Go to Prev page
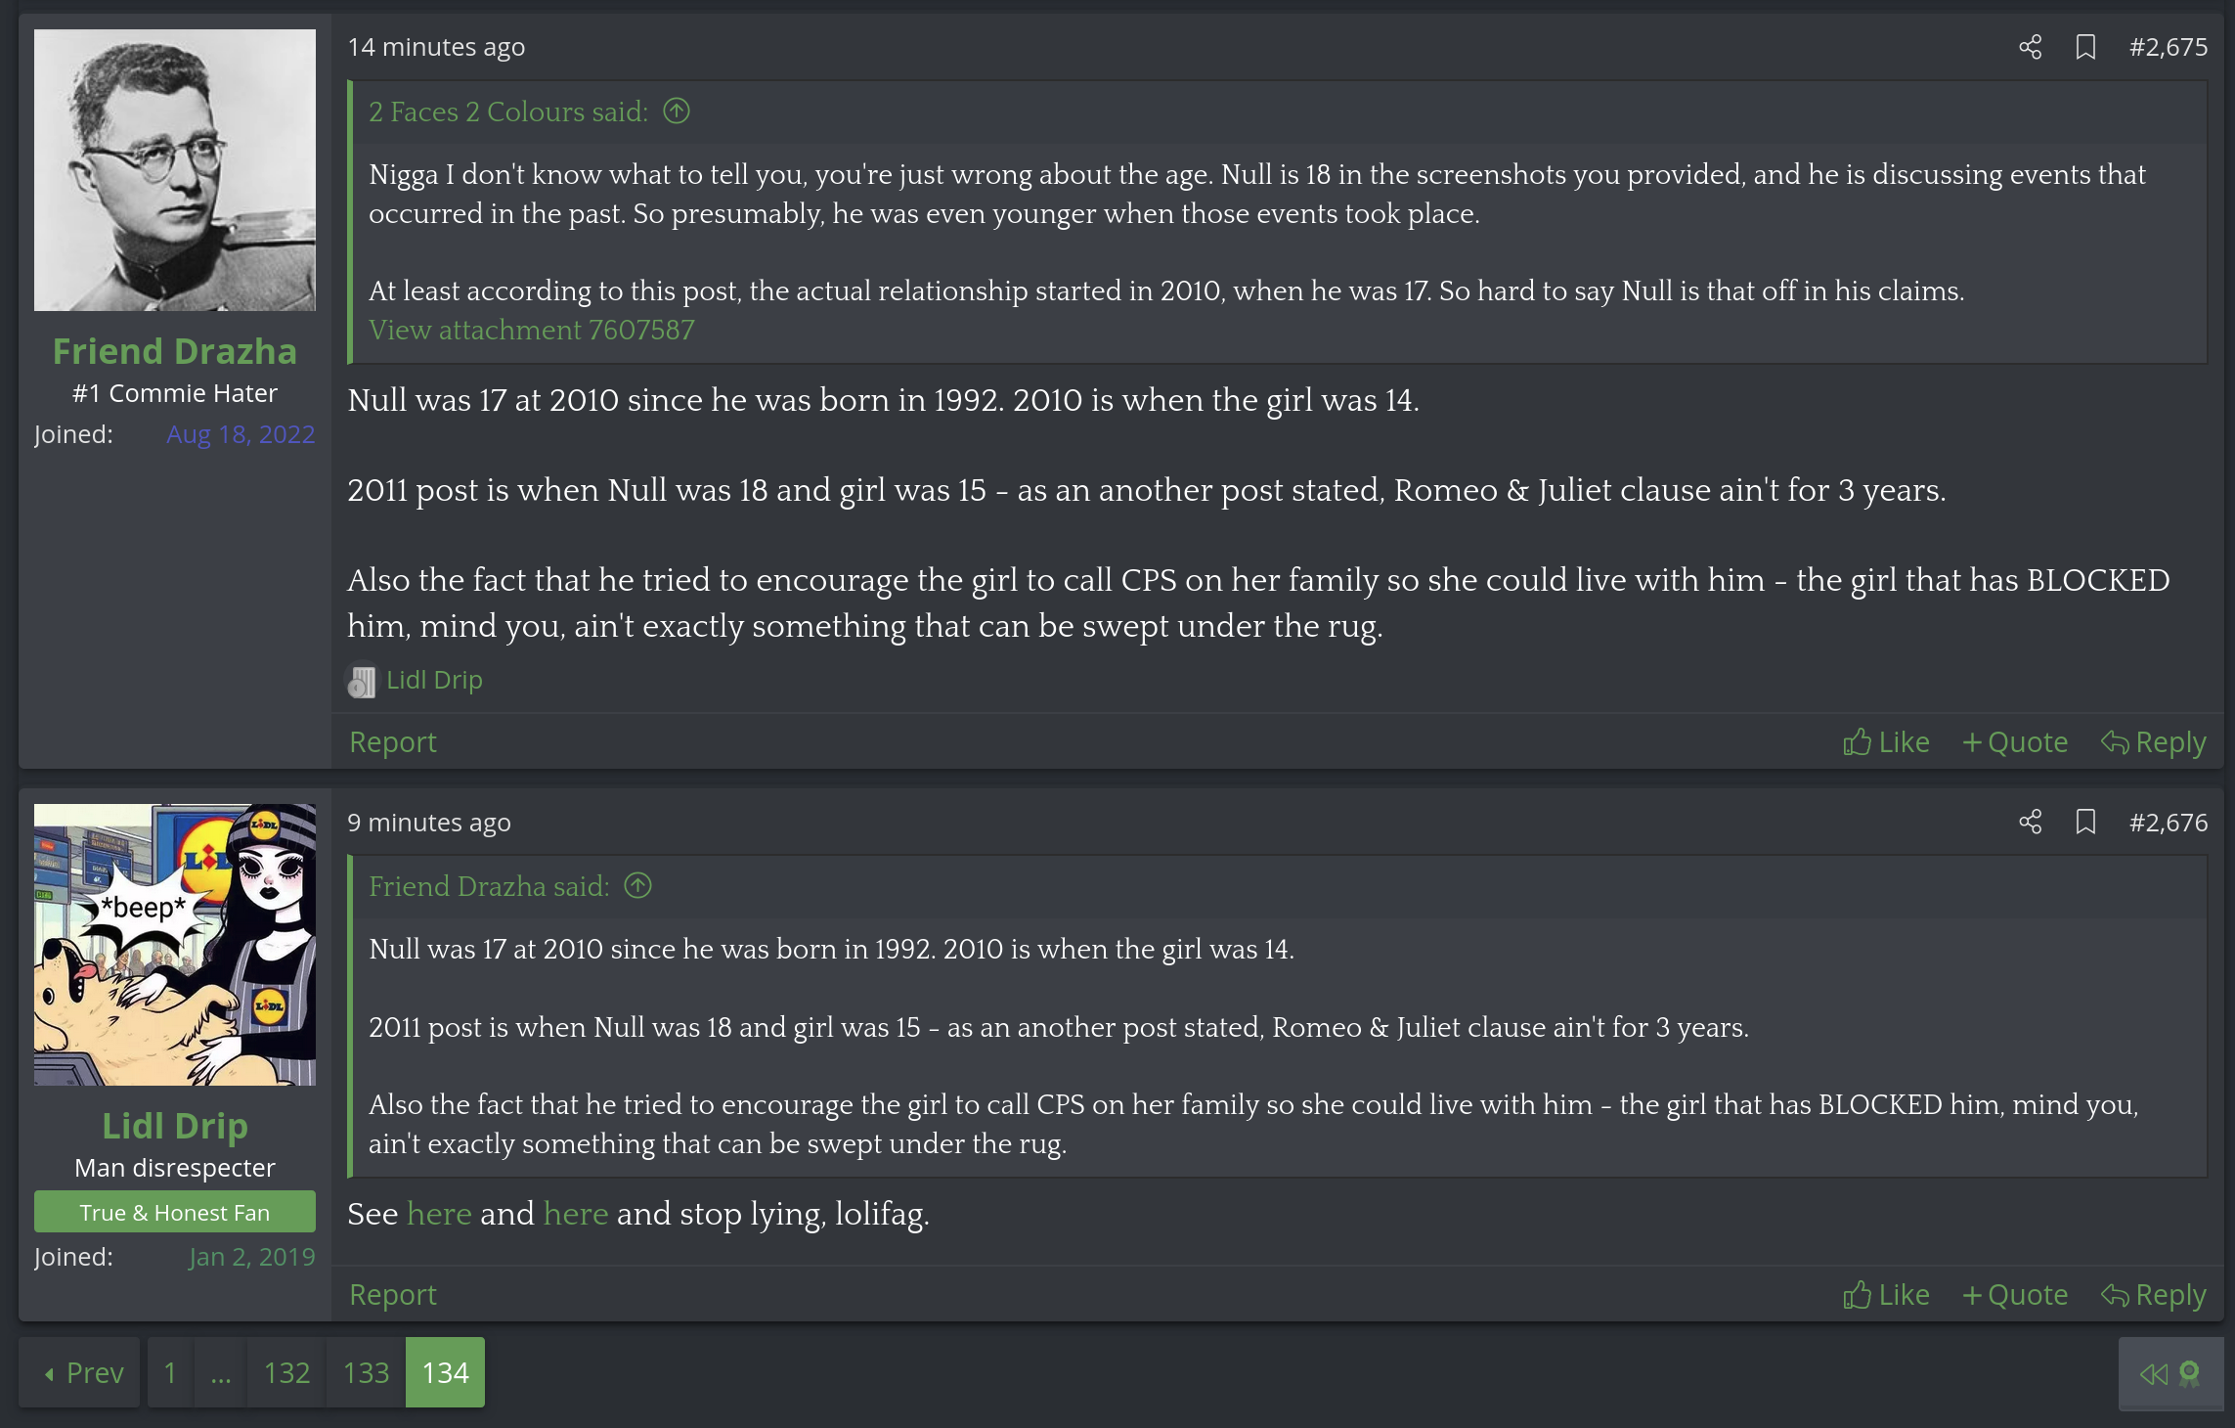2235x1428 pixels. (x=83, y=1372)
